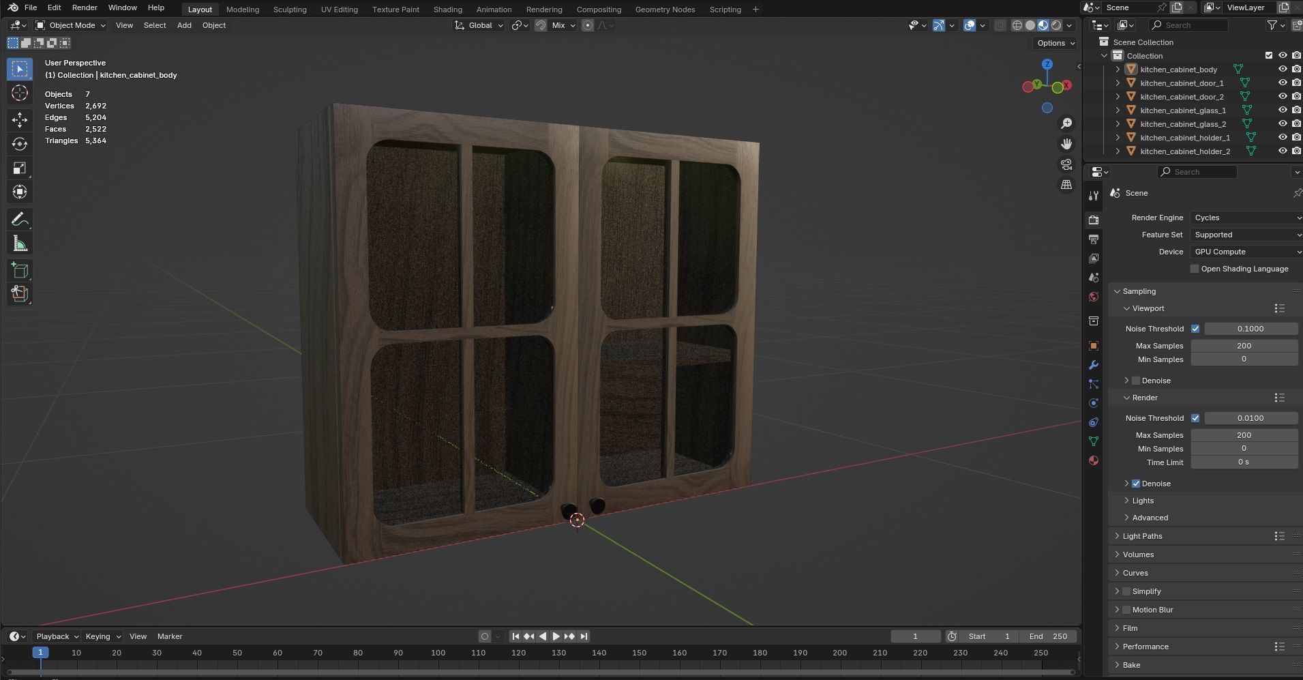Toggle Render Noise Threshold checkbox
The image size is (1303, 680).
tap(1195, 418)
